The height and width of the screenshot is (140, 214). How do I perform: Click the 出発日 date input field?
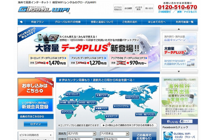(x=80, y=139)
